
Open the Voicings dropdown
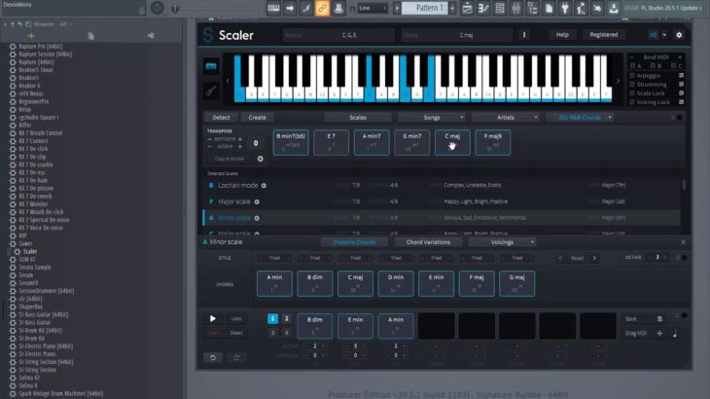(x=502, y=242)
